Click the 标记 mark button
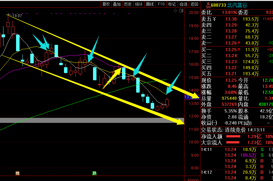 pyautogui.click(x=172, y=4)
